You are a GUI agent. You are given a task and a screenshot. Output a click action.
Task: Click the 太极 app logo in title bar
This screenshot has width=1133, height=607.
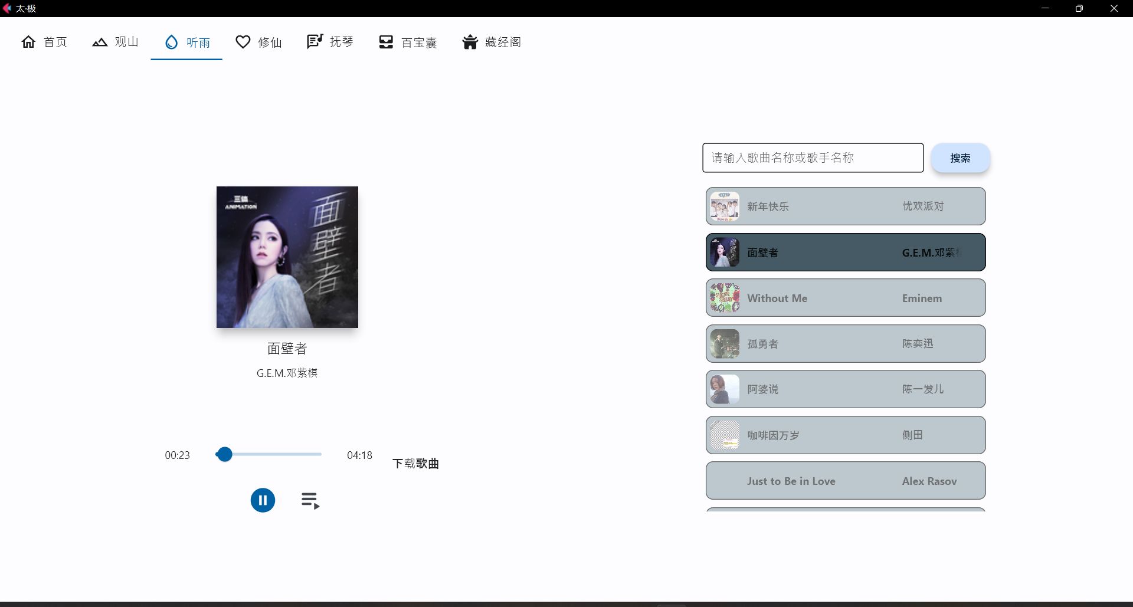(7, 8)
